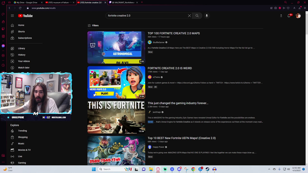
Task: Switch to the My Drive - Google Drive tab
Action: click(x=27, y=2)
